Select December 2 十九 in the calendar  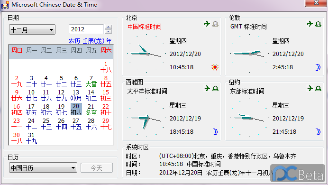click(x=17, y=81)
